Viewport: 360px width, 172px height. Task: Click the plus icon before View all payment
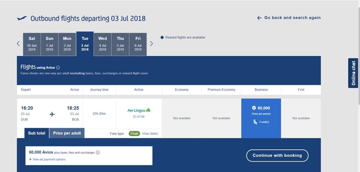(30, 159)
